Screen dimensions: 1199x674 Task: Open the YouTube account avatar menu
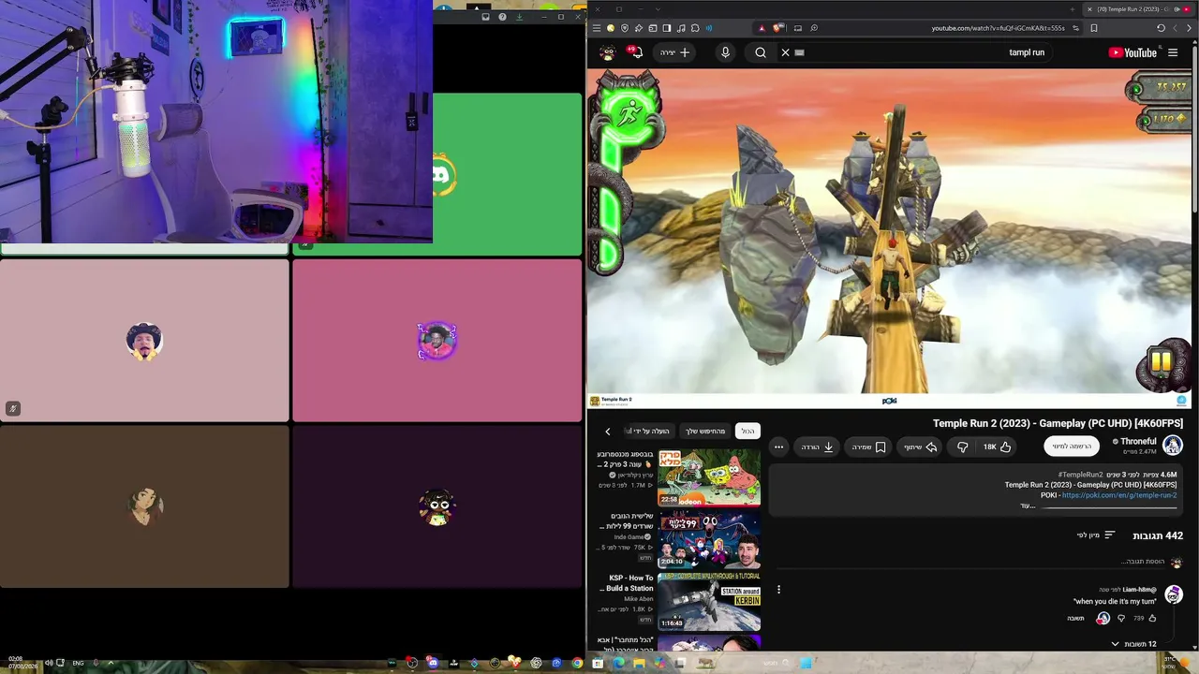(608, 52)
